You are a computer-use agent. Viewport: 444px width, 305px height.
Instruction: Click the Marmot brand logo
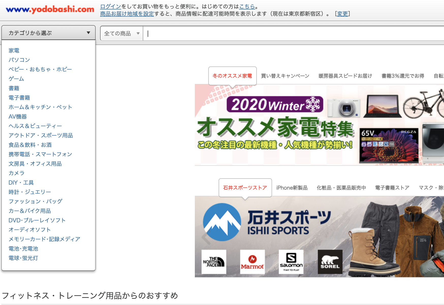252,262
